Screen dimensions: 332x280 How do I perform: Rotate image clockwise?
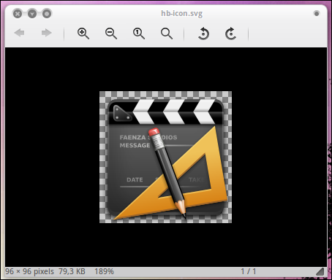pyautogui.click(x=230, y=34)
